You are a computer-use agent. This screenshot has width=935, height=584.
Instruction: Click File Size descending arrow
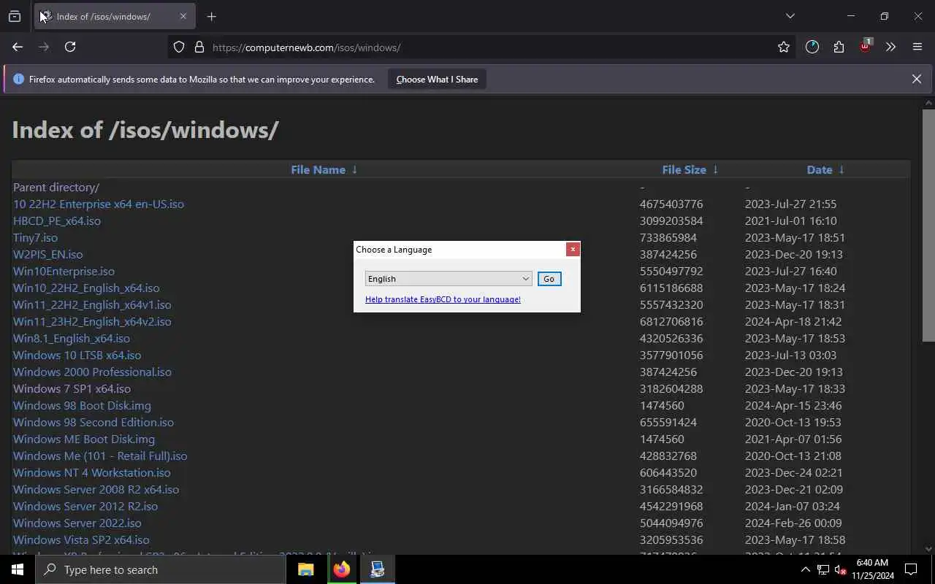[715, 169]
